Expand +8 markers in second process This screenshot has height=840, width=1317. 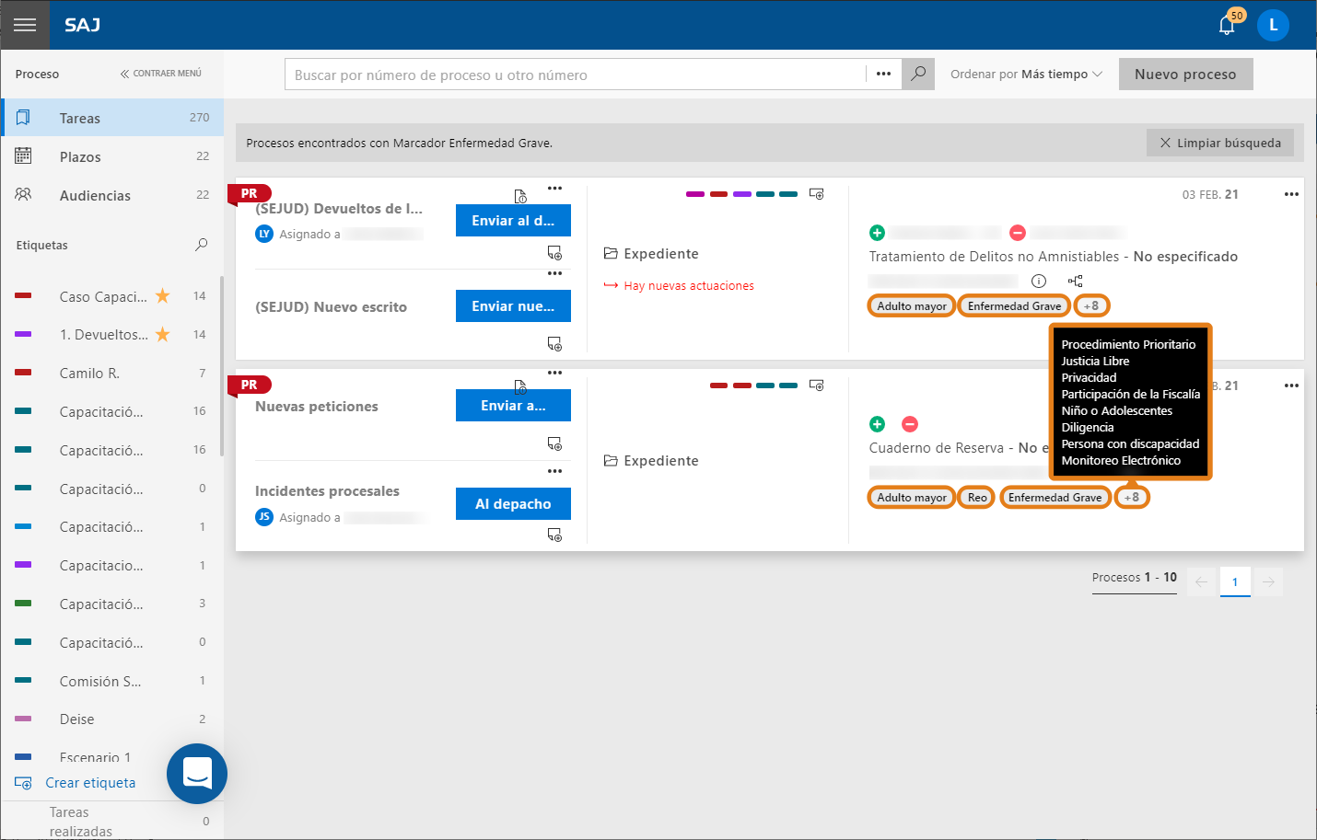1132,497
